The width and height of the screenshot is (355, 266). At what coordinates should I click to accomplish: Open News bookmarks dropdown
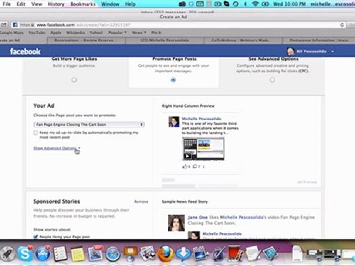[x=139, y=33]
